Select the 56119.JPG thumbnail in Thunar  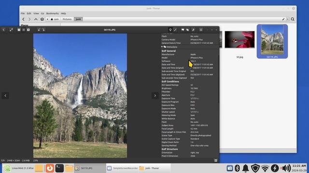pos(272,41)
